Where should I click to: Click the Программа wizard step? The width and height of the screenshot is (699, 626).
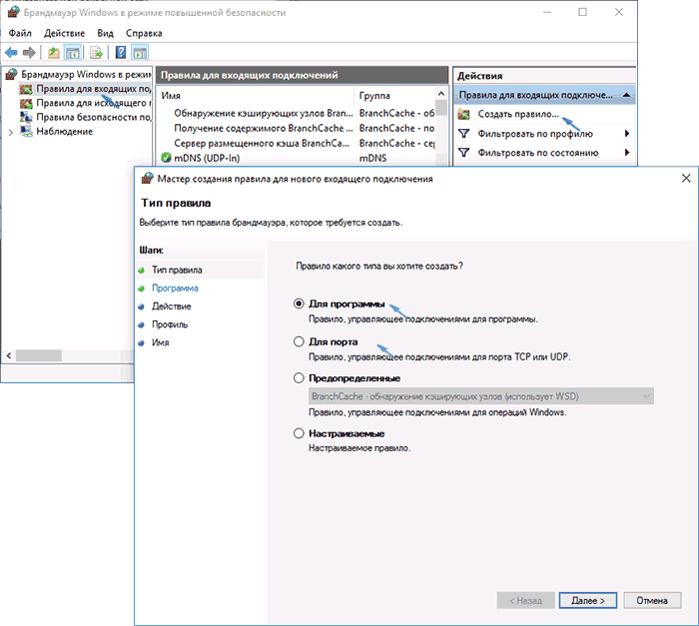pos(175,288)
